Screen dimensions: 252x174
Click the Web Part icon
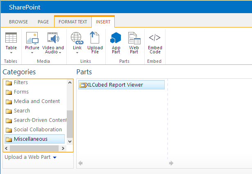pos(134,38)
